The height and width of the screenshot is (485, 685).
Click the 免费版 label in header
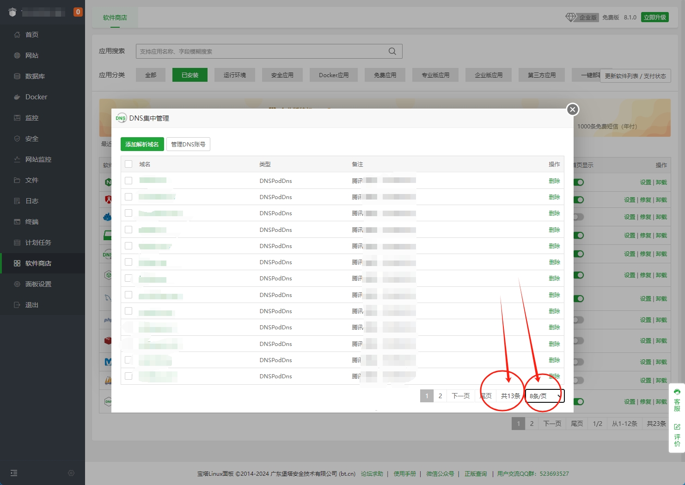point(611,18)
